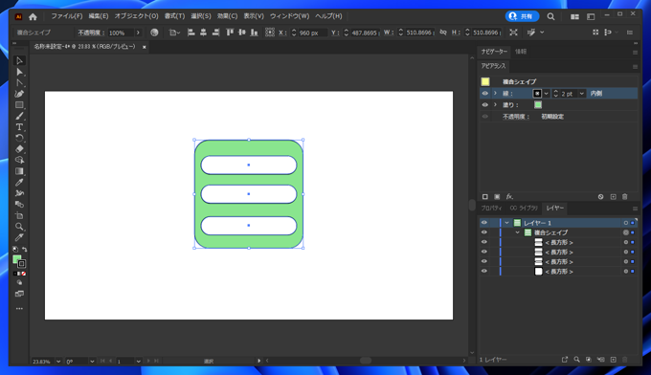Hide the last 長方形 sublayer
This screenshot has width=651, height=375.
(x=484, y=272)
